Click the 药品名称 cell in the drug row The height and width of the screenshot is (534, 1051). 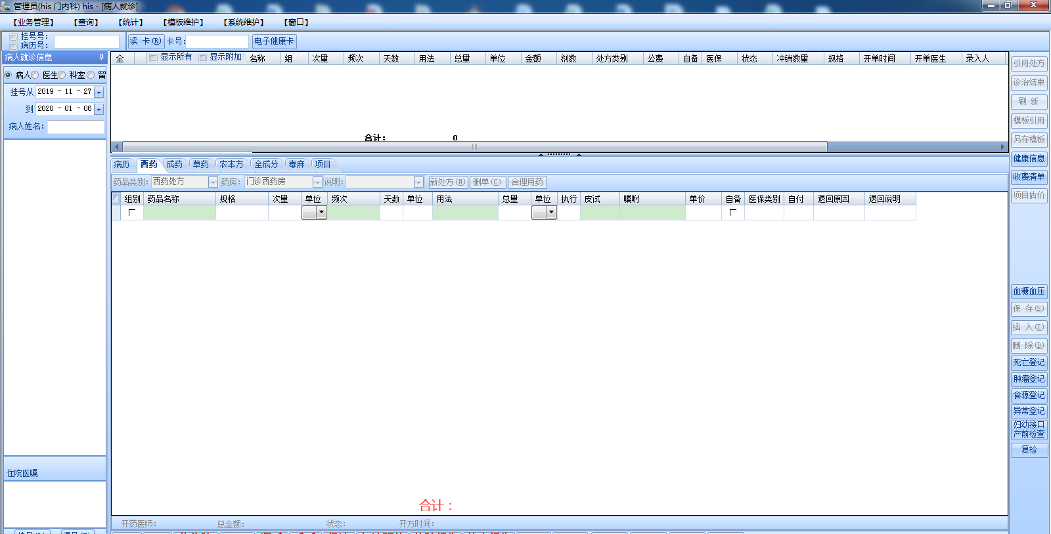[179, 213]
